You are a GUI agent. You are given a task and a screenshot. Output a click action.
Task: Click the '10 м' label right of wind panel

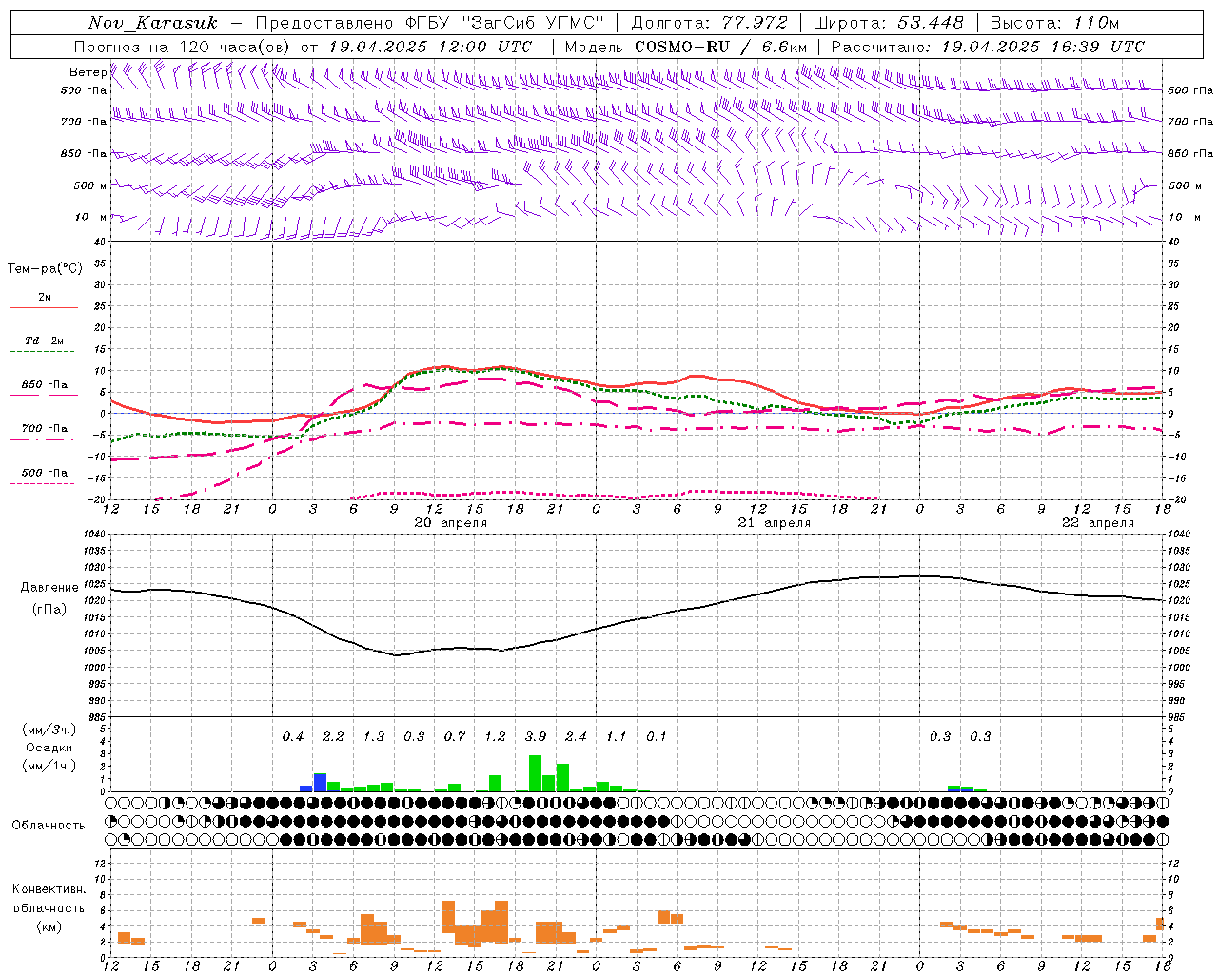1185,217
